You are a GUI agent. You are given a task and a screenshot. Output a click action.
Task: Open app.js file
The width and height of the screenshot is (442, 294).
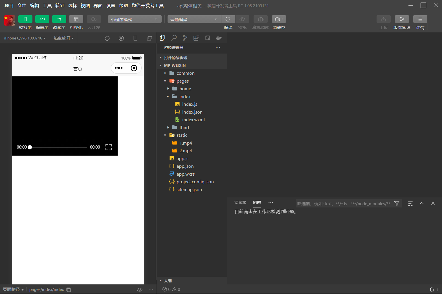[192, 158]
